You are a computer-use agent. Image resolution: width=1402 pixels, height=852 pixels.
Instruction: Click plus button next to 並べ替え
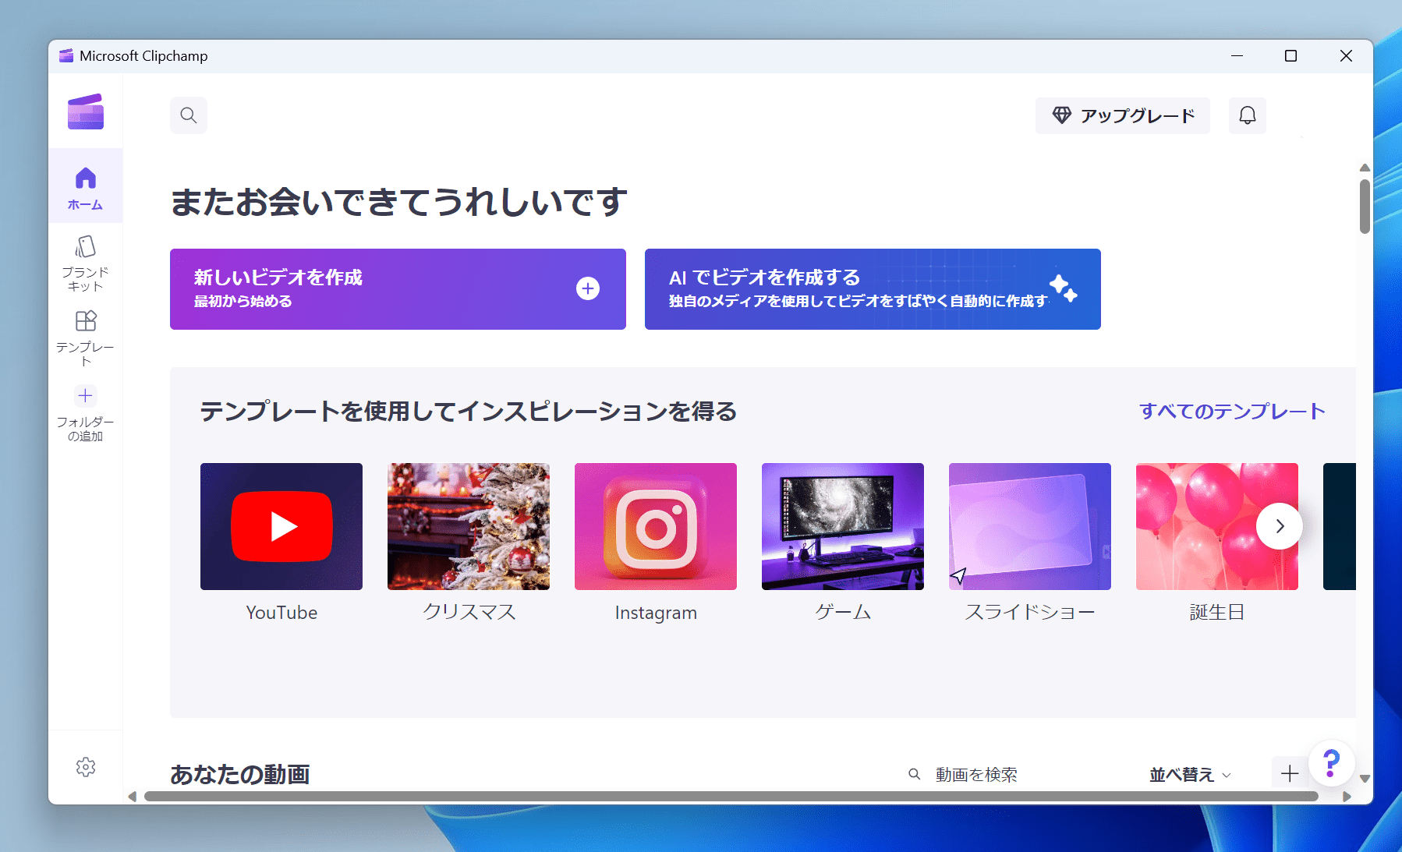point(1290,773)
